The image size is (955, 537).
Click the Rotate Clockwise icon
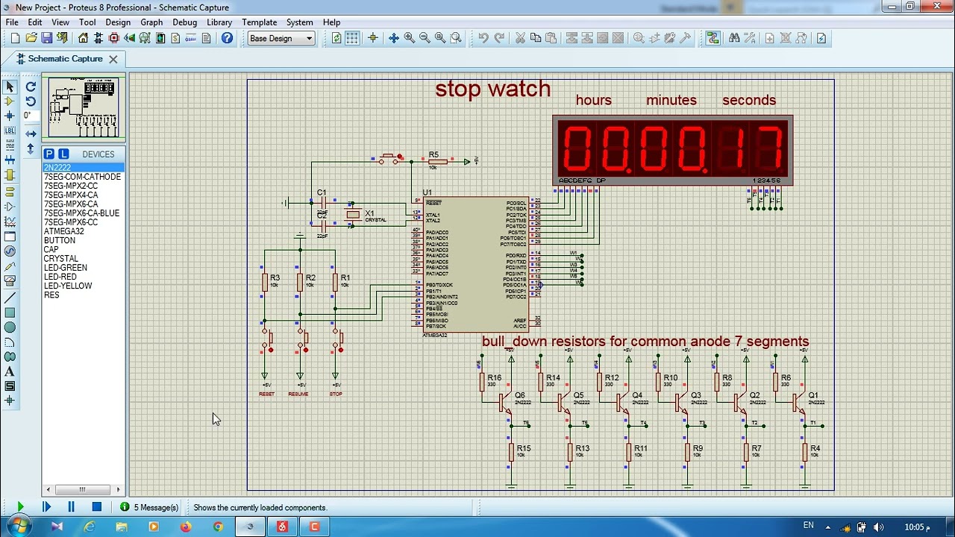[31, 87]
